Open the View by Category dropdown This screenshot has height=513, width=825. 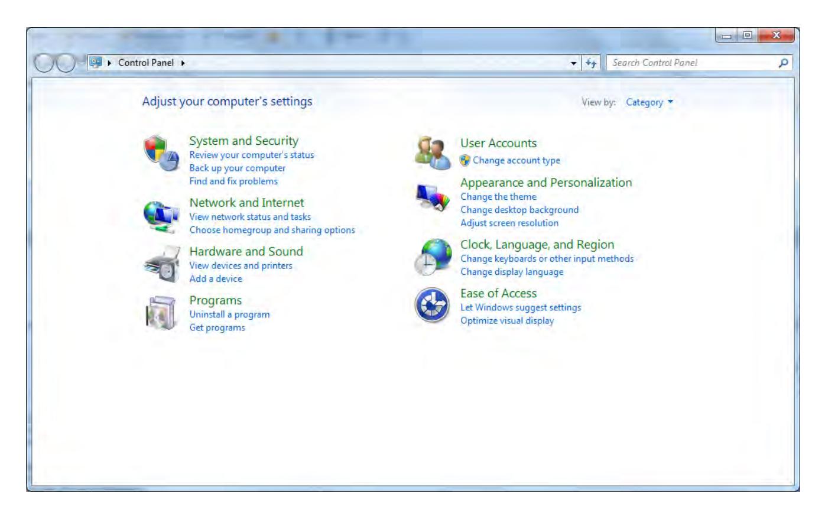[x=649, y=102]
